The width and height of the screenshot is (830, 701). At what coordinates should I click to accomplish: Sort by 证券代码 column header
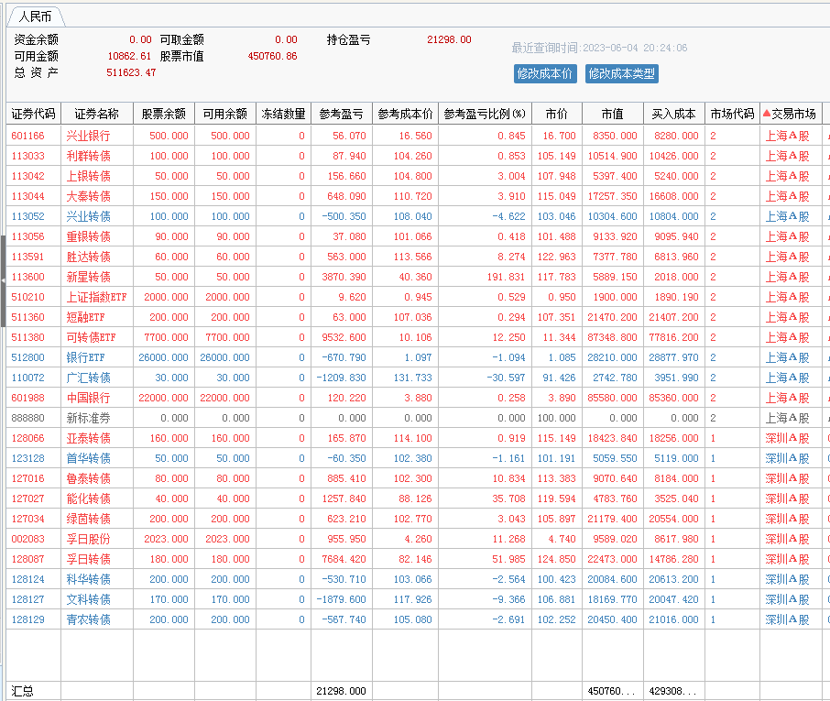[33, 114]
